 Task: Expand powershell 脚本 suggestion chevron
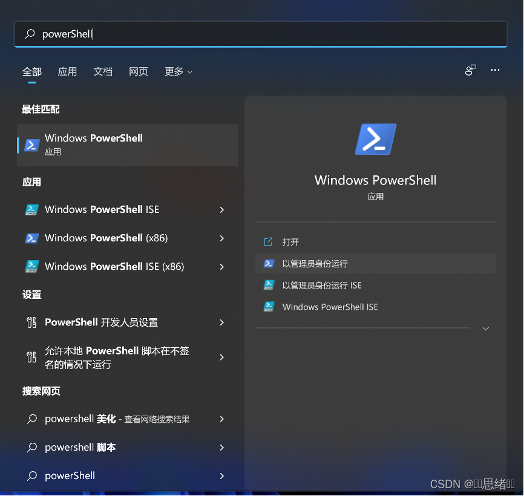(x=222, y=448)
